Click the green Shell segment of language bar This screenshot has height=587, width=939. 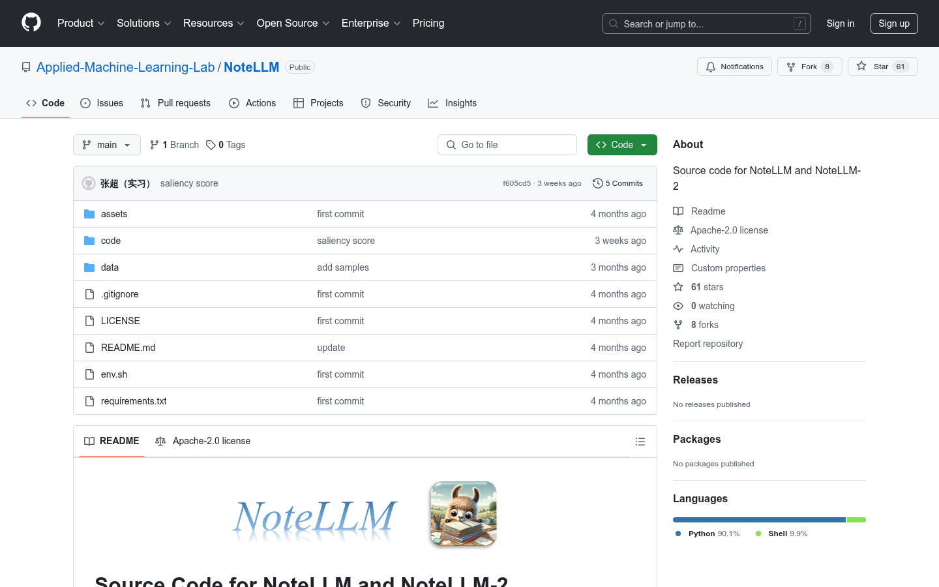[x=856, y=520]
